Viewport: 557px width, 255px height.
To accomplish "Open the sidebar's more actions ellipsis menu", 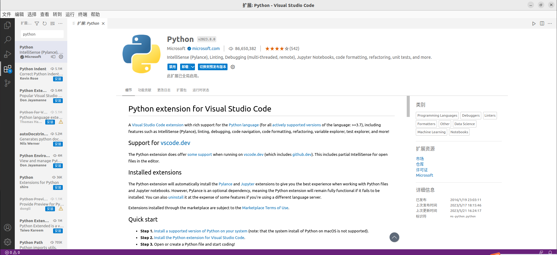I will [x=60, y=24].
